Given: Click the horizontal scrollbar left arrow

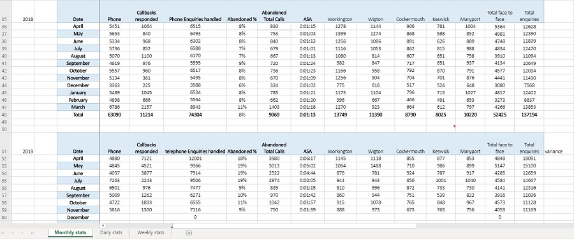Looking at the screenshot, I should (x=103, y=225).
